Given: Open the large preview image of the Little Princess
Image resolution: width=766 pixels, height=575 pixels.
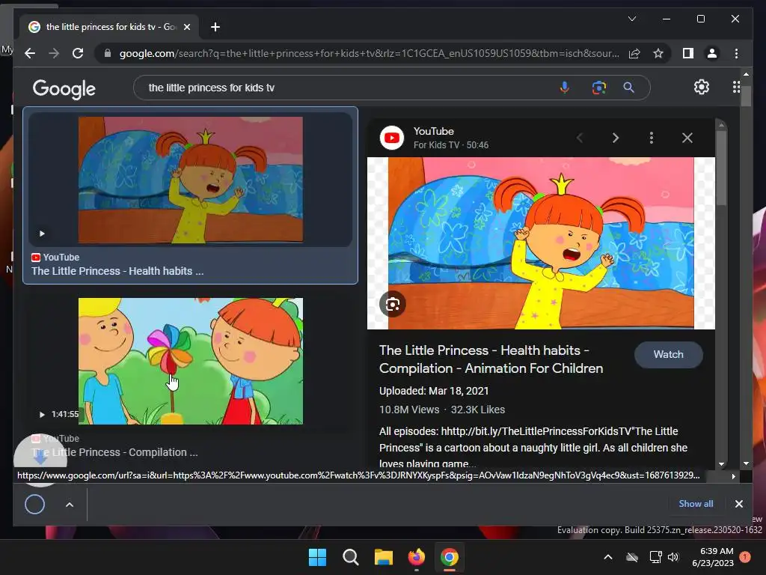Looking at the screenshot, I should pos(541,243).
